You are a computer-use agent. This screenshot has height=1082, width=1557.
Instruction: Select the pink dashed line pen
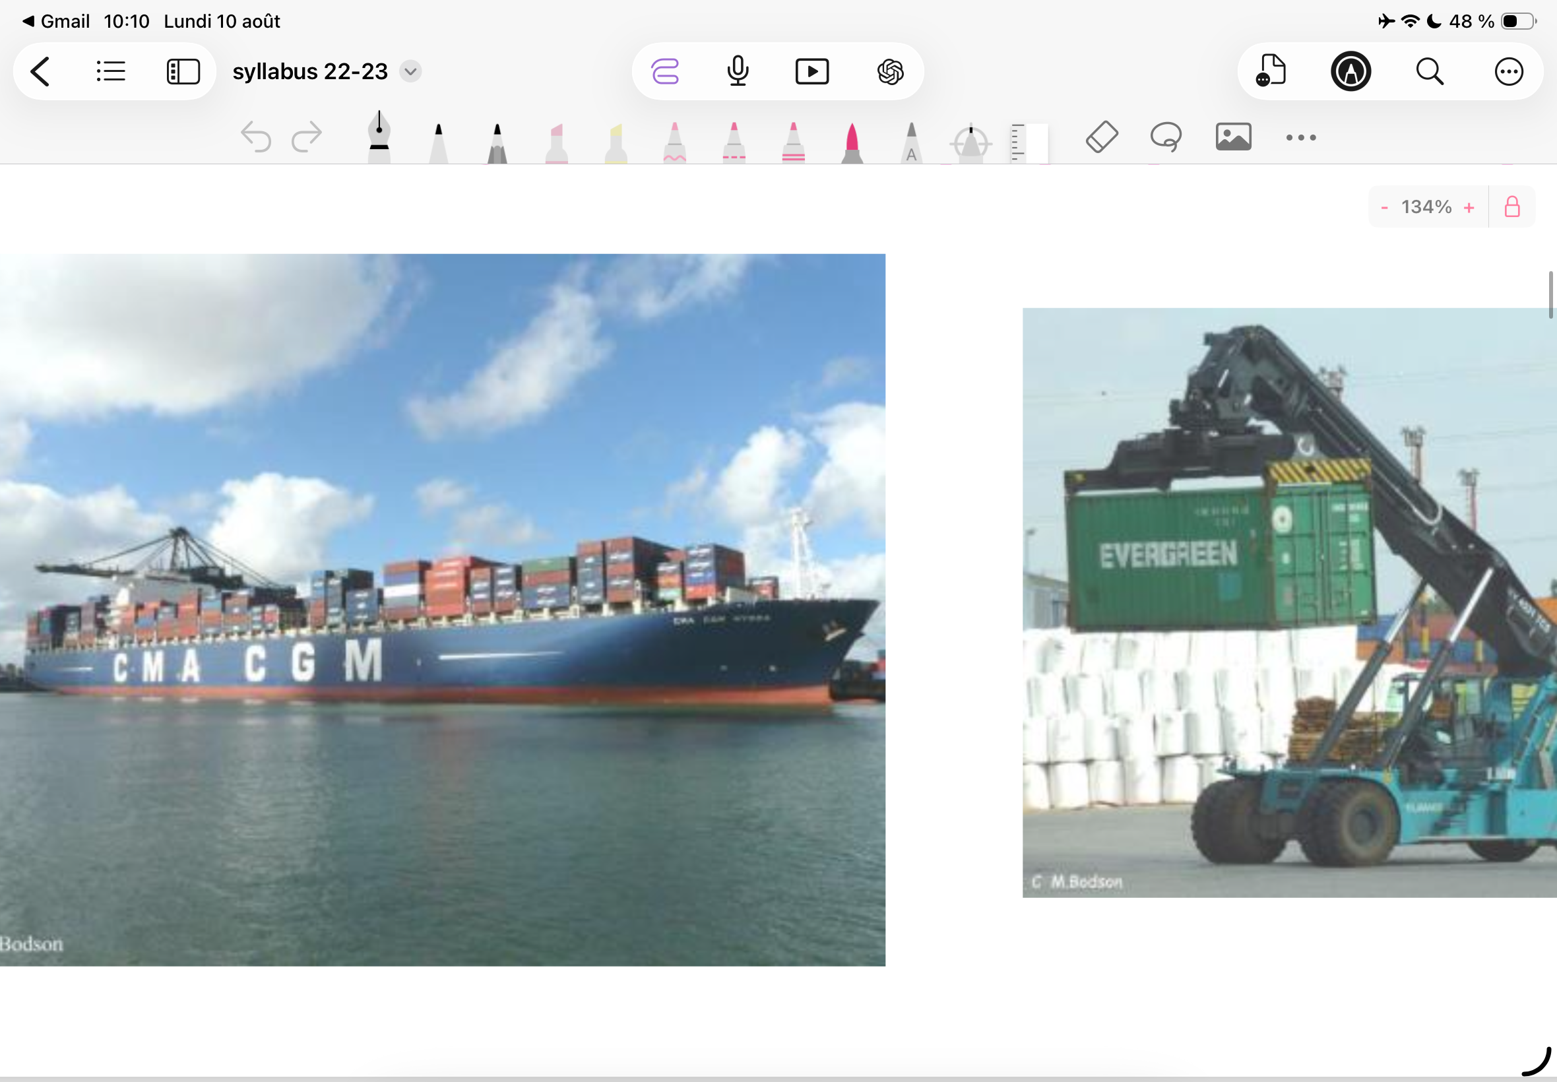pos(734,143)
